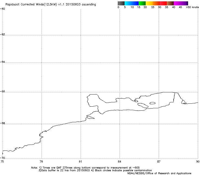Click the legend label '20'

(x=145, y=7)
